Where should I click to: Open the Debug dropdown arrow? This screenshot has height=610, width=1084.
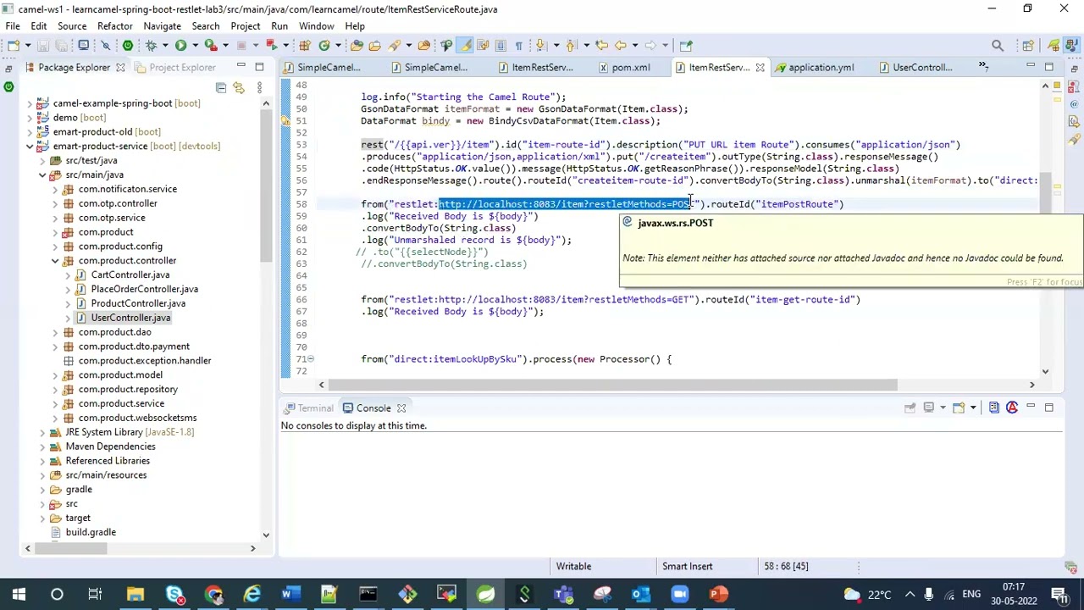[x=165, y=45]
